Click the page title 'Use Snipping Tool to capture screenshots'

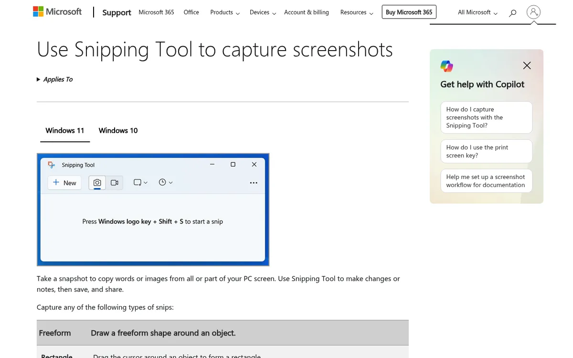pos(215,50)
